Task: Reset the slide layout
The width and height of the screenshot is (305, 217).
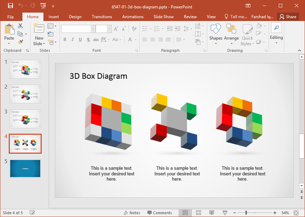Action: [51, 34]
